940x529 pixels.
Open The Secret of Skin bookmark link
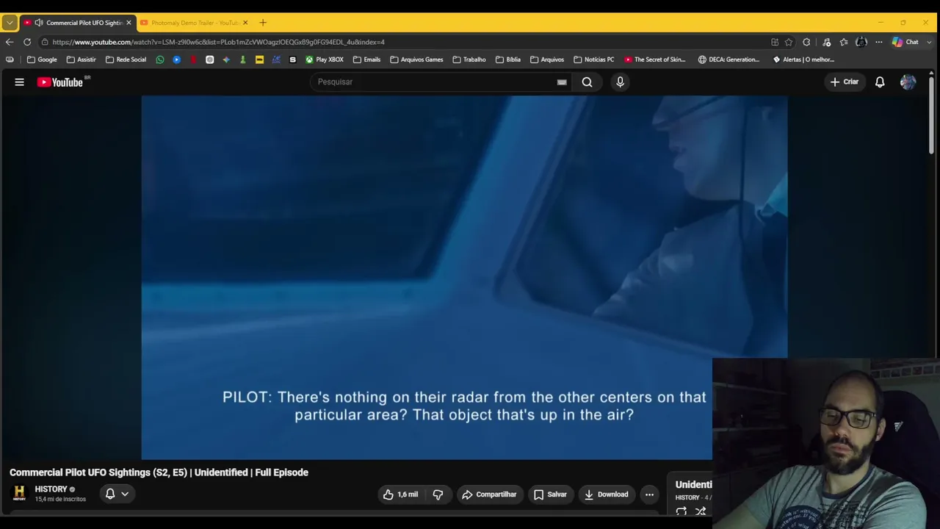655,60
